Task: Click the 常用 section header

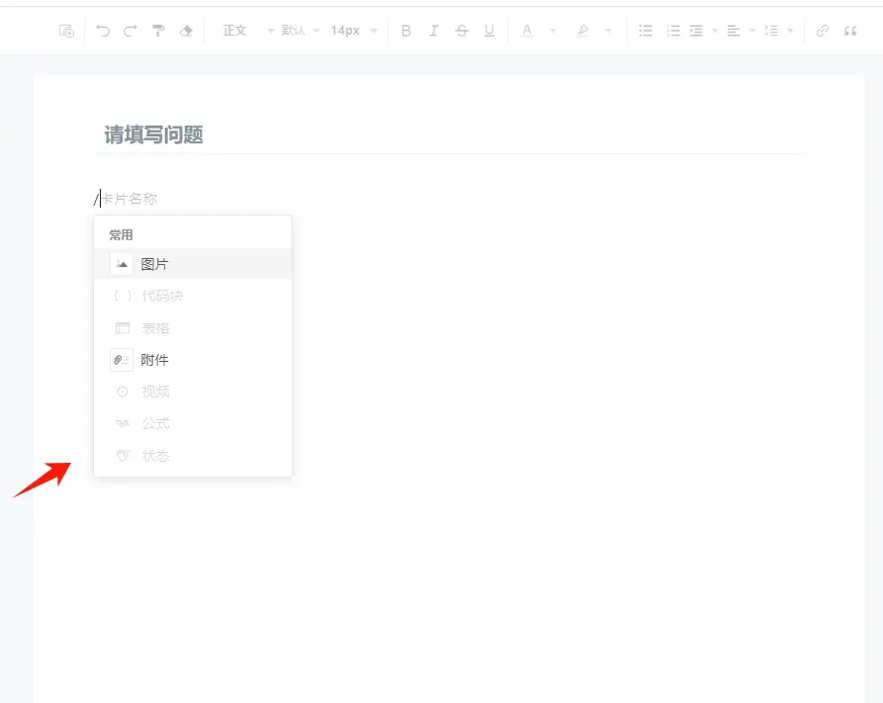Action: [121, 235]
